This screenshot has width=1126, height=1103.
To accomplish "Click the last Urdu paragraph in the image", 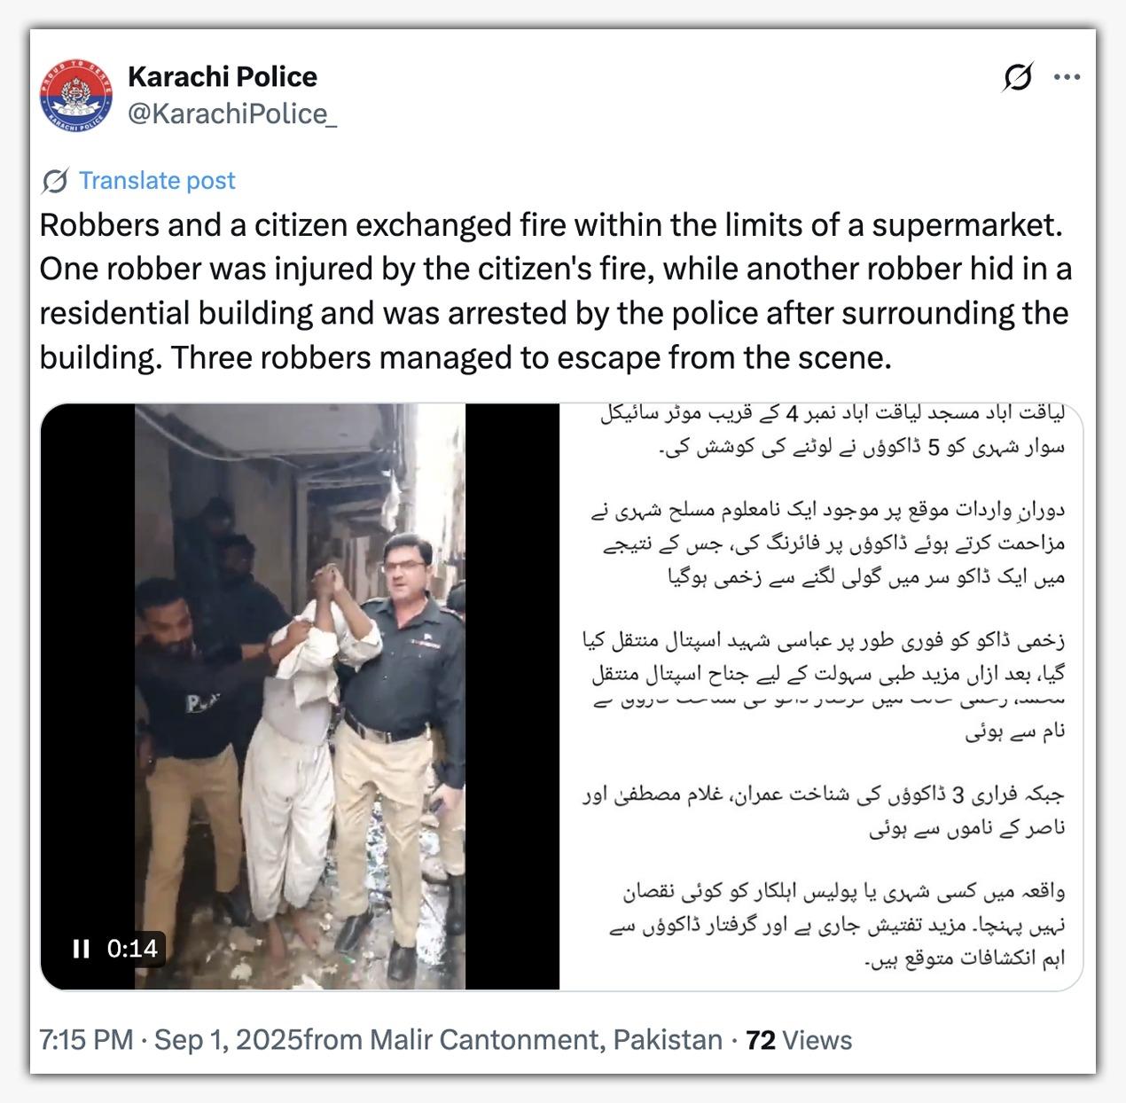I will pyautogui.click(x=839, y=924).
